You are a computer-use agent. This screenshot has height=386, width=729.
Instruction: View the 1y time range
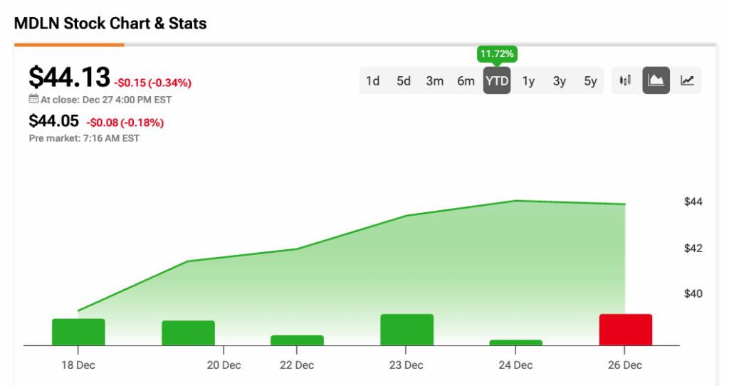[x=528, y=81]
